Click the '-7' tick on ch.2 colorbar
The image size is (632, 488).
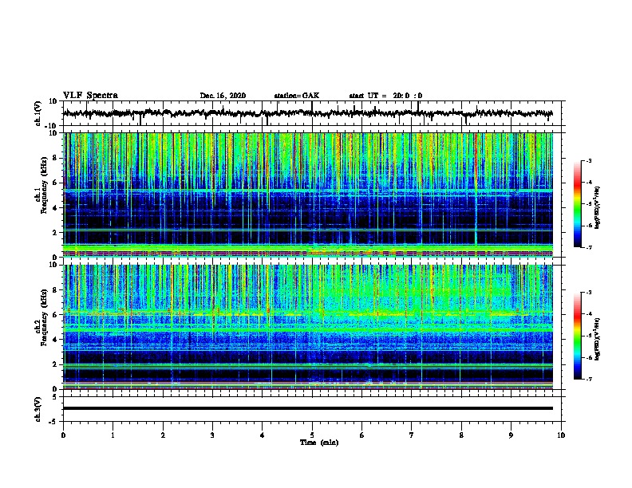point(588,380)
